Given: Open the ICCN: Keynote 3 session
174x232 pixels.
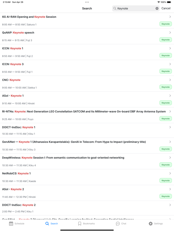Looking at the screenshot, I should (x=87, y=68).
